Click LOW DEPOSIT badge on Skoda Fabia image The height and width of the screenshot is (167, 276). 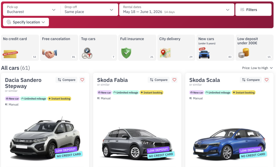click(x=158, y=150)
